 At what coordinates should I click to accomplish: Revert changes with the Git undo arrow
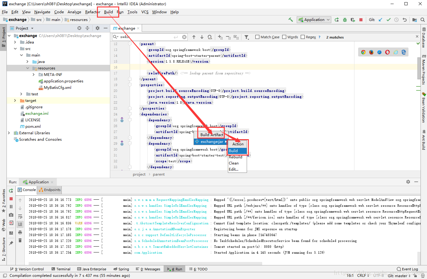404,19
